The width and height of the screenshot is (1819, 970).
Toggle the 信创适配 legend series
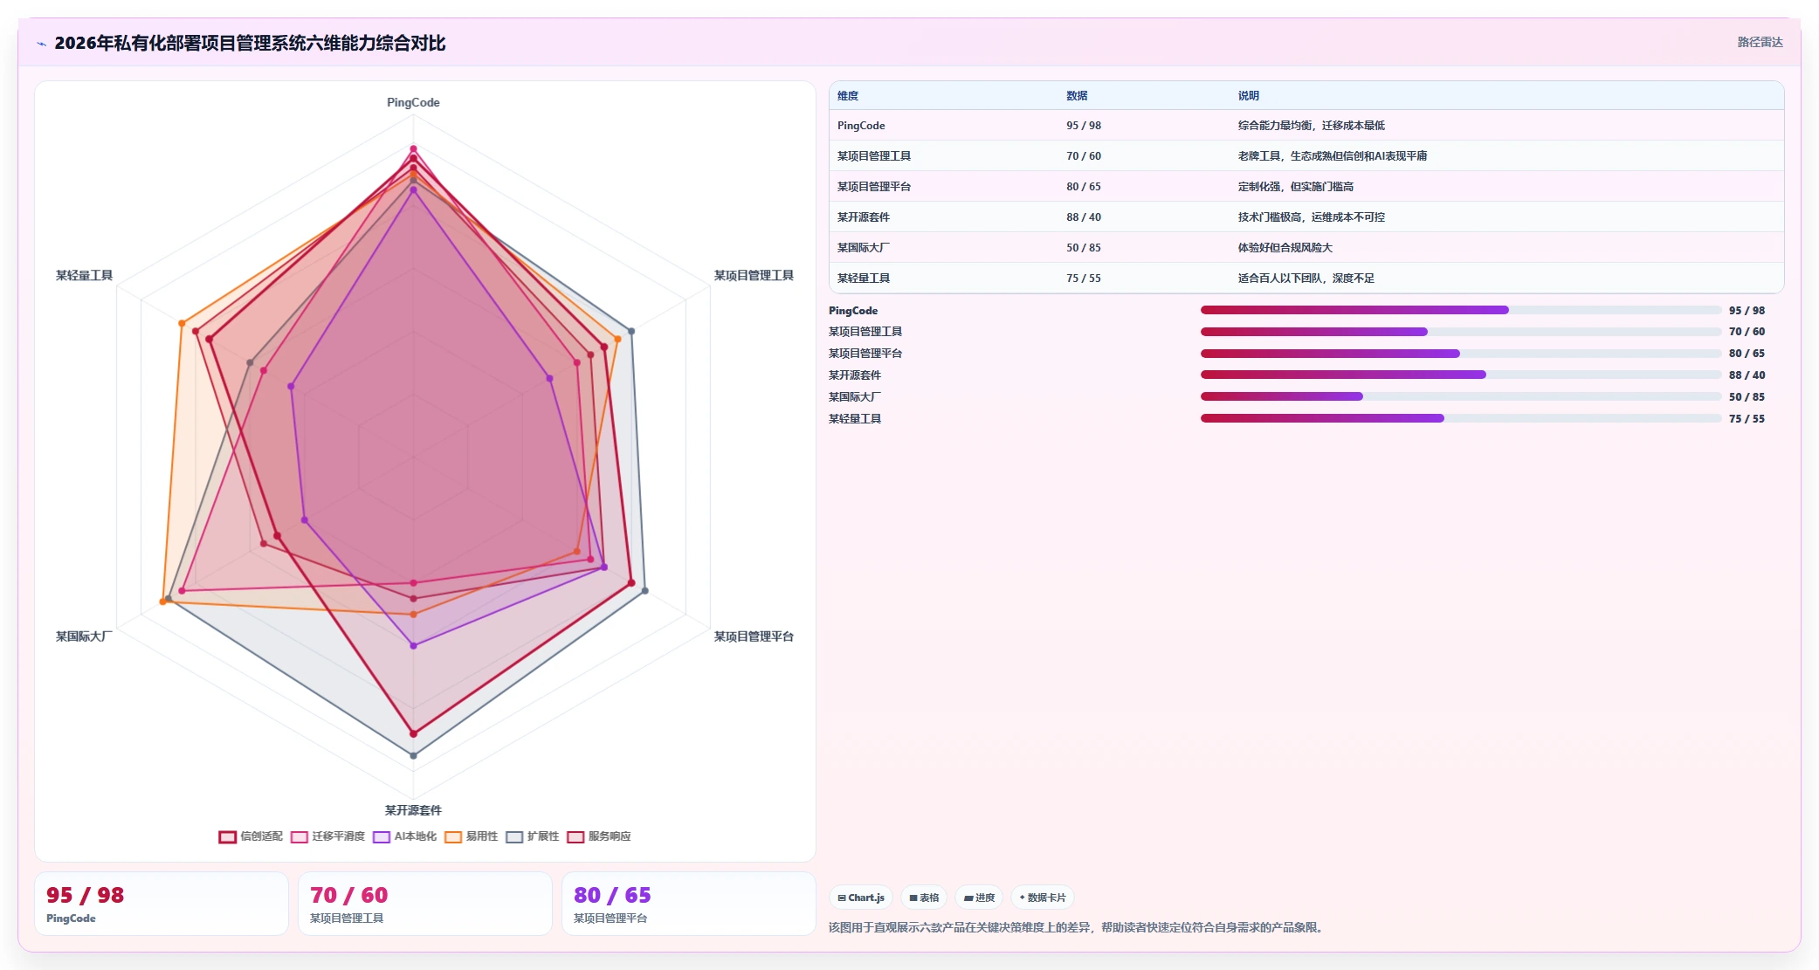[x=251, y=836]
